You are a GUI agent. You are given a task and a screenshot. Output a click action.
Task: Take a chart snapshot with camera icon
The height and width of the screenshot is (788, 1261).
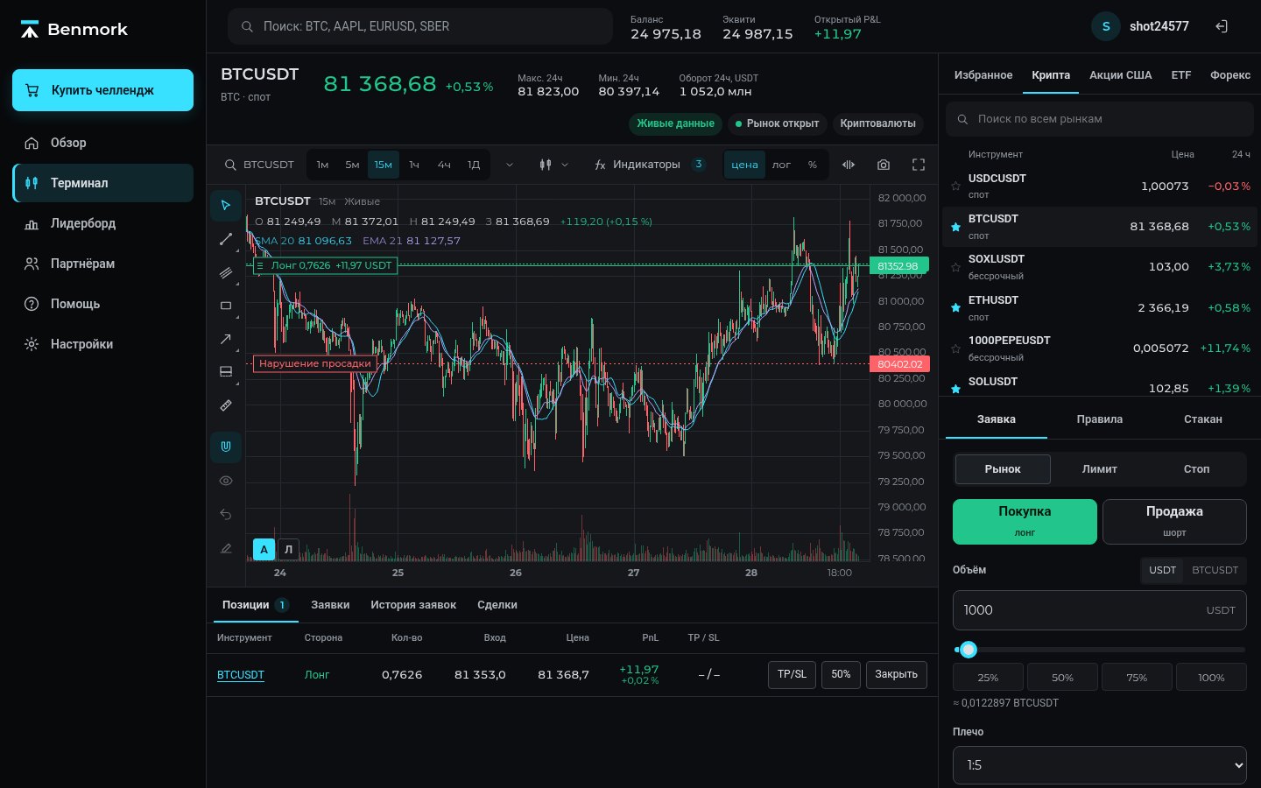coord(884,165)
